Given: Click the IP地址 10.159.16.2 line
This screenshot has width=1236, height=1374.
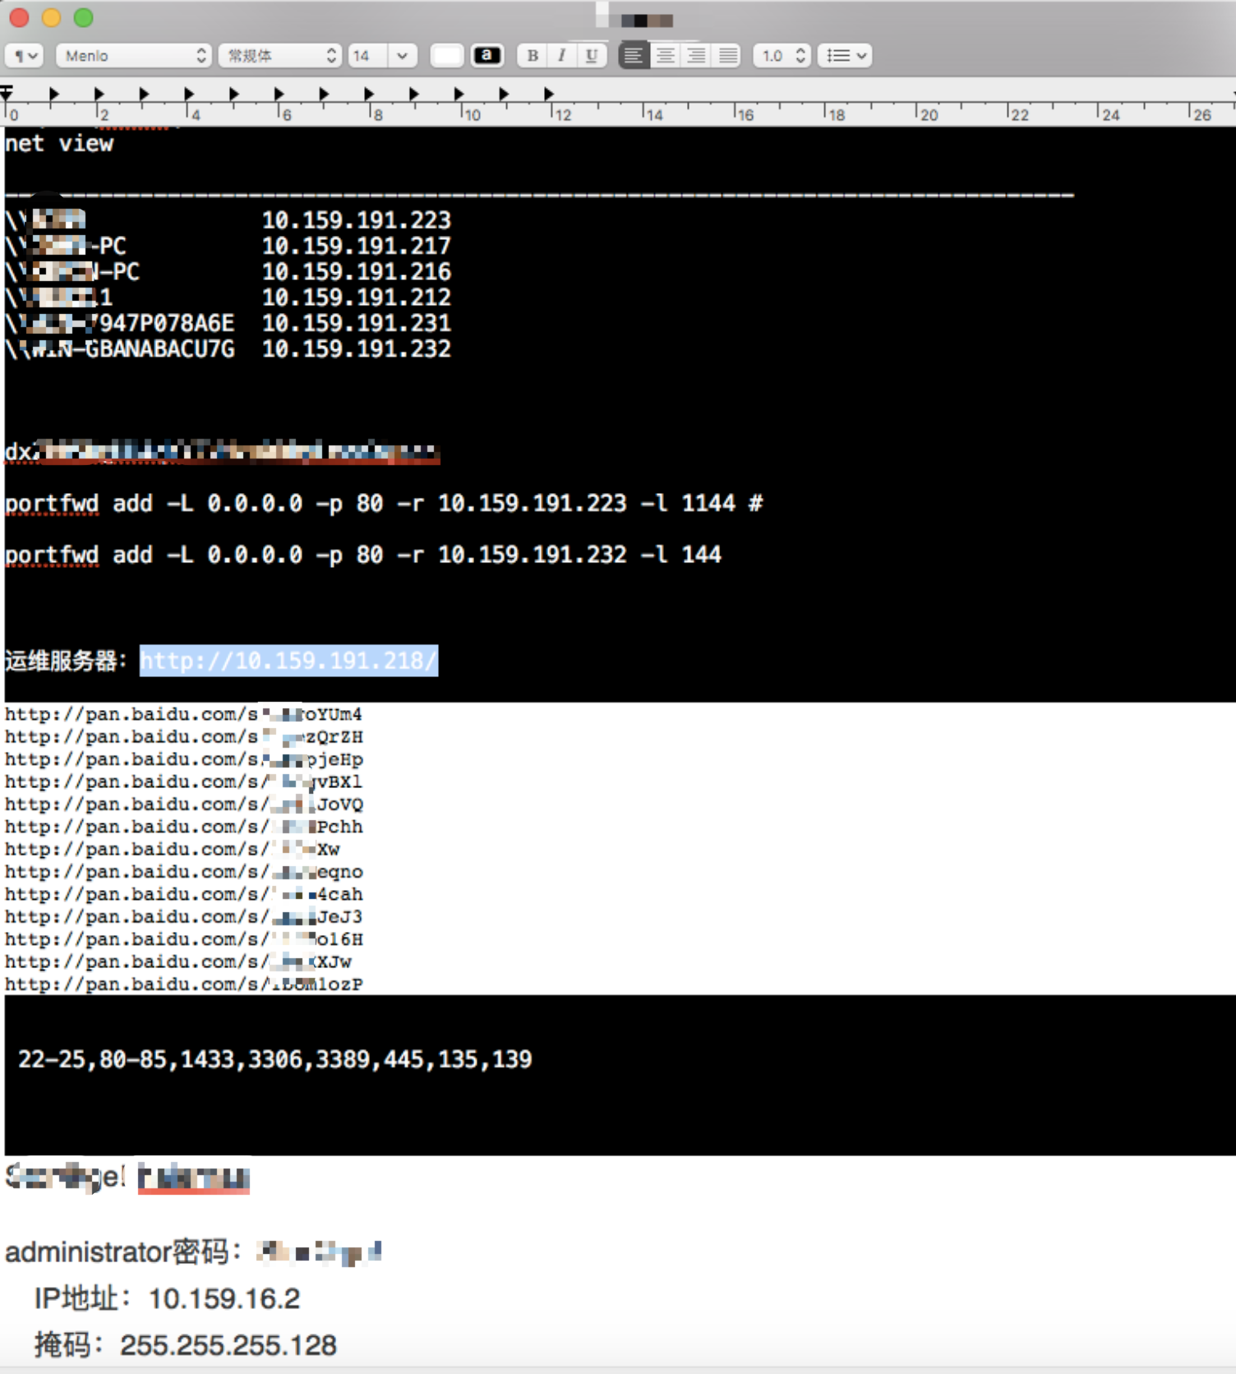Looking at the screenshot, I should 167,1298.
